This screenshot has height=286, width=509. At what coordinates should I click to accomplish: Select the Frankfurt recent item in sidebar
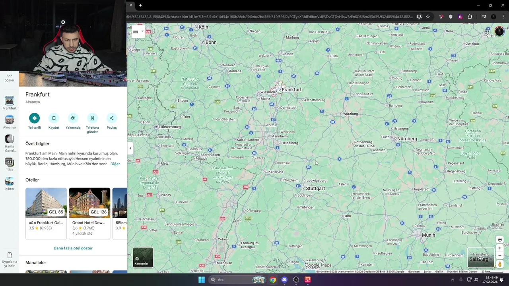coord(10,103)
